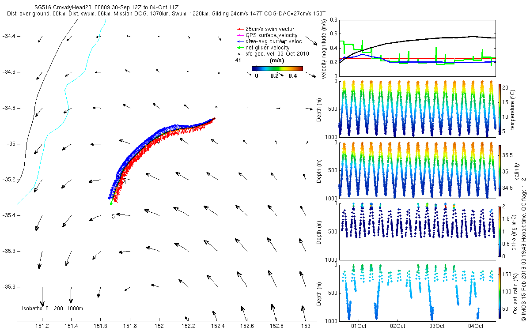The height and width of the screenshot is (331, 530).
Task: Click the 'isobaths: 0 200 1000m' note
Action: (x=53, y=308)
